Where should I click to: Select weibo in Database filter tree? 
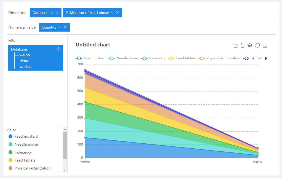[x=25, y=55]
